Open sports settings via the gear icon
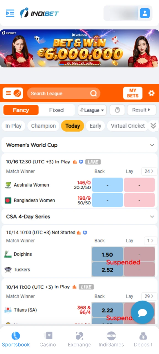This screenshot has height=354, width=159. 151,93
